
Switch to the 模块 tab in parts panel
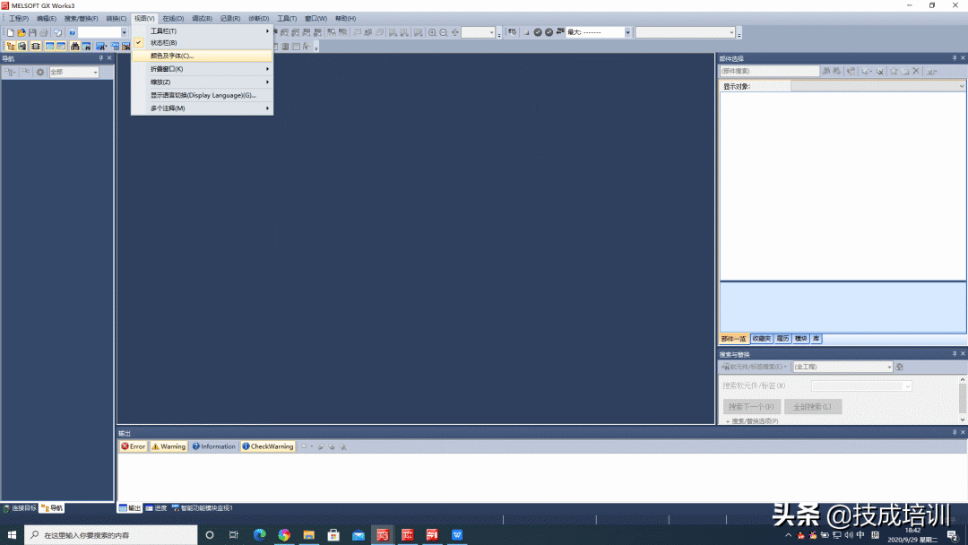(800, 339)
